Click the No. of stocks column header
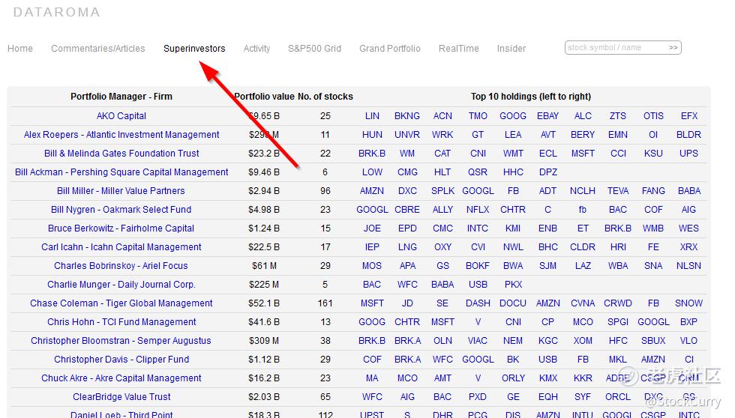The height and width of the screenshot is (418, 735). pyautogui.click(x=325, y=97)
